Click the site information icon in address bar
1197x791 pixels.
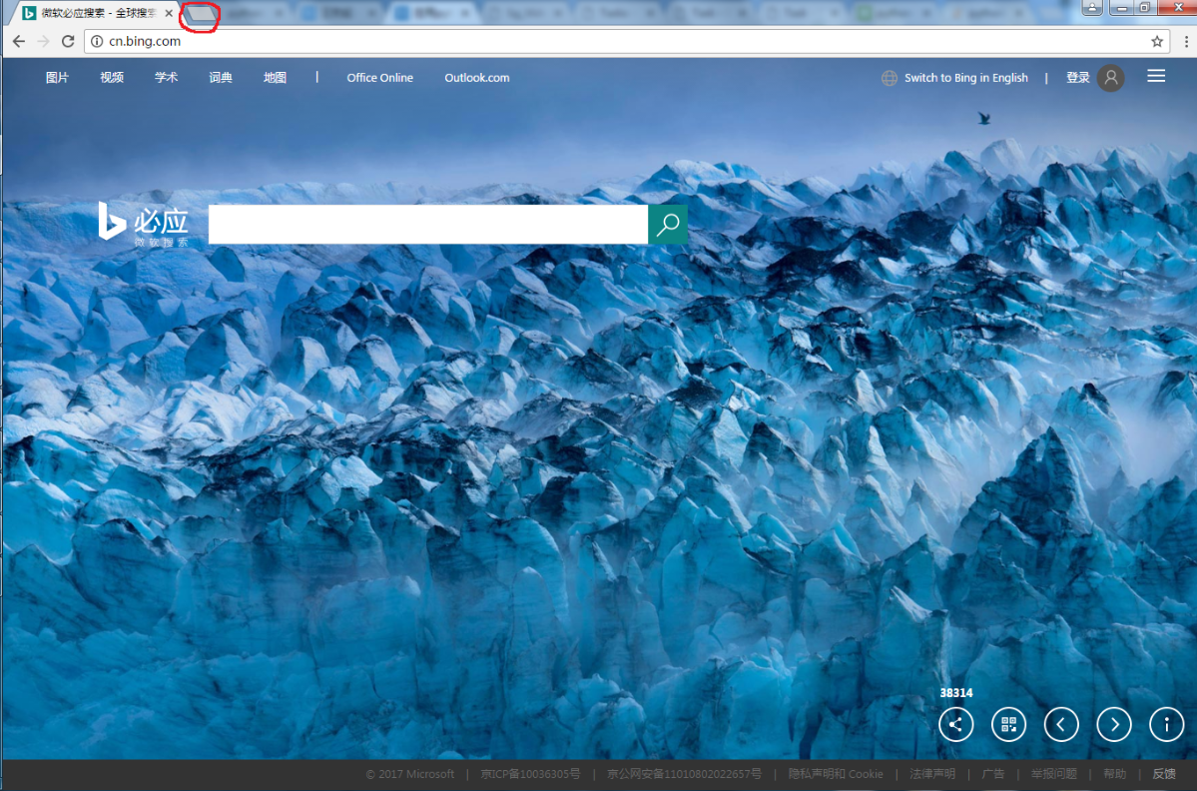95,42
